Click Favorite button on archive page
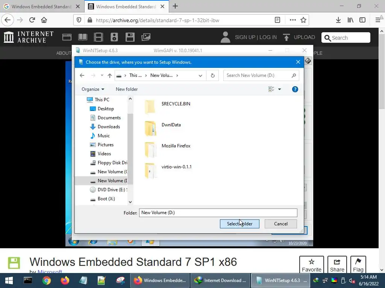Screen dimensions: 385x288 pyautogui.click(x=311, y=265)
